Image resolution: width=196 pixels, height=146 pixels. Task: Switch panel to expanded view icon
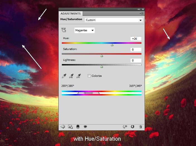[x=70, y=127]
